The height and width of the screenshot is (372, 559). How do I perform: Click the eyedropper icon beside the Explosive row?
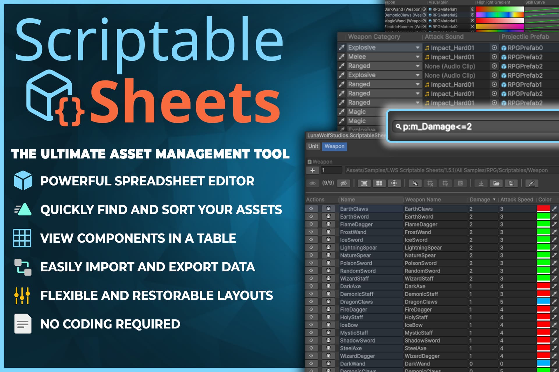[x=341, y=47]
